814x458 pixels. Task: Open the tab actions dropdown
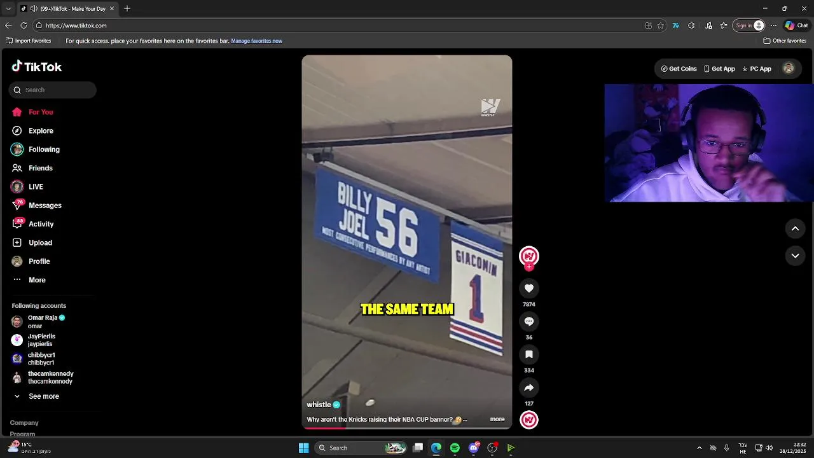[x=8, y=9]
